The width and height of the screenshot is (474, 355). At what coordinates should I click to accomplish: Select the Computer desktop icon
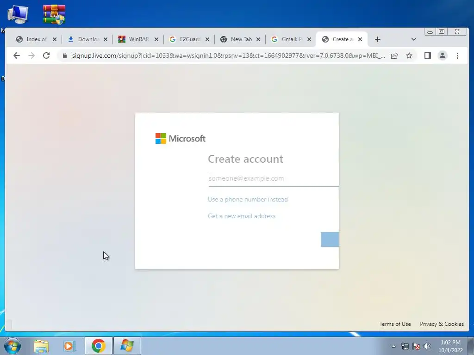pos(18,14)
